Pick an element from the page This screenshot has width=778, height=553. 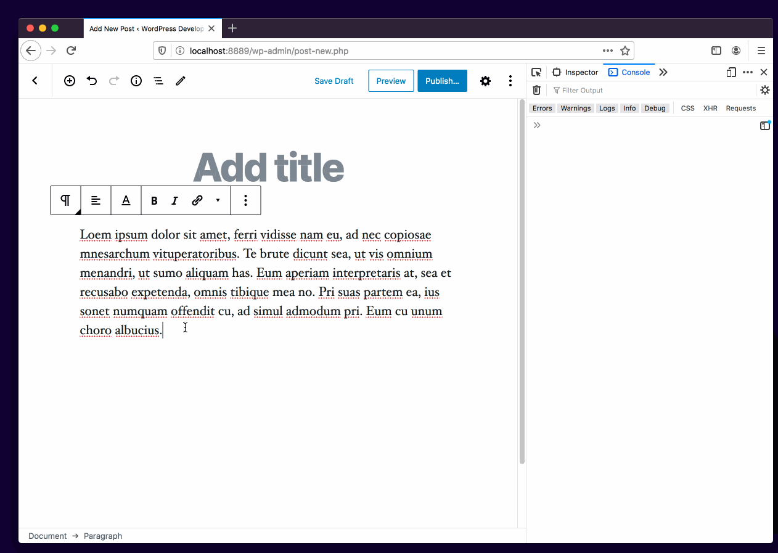(x=536, y=72)
